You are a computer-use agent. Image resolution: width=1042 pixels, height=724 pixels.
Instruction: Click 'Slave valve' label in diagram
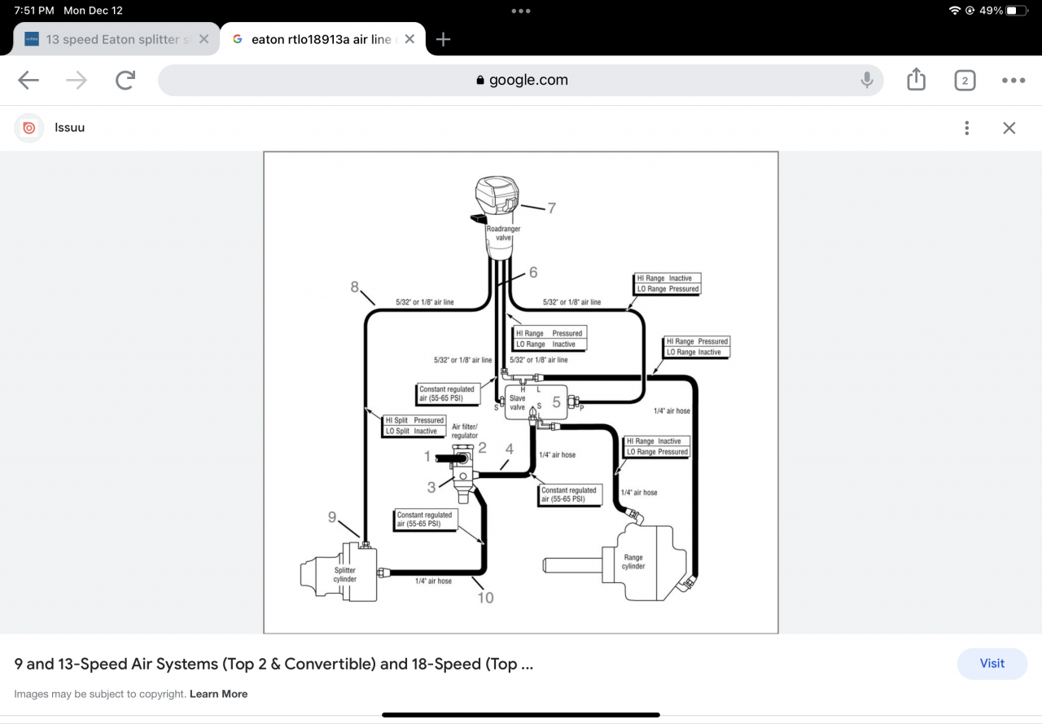click(x=518, y=403)
